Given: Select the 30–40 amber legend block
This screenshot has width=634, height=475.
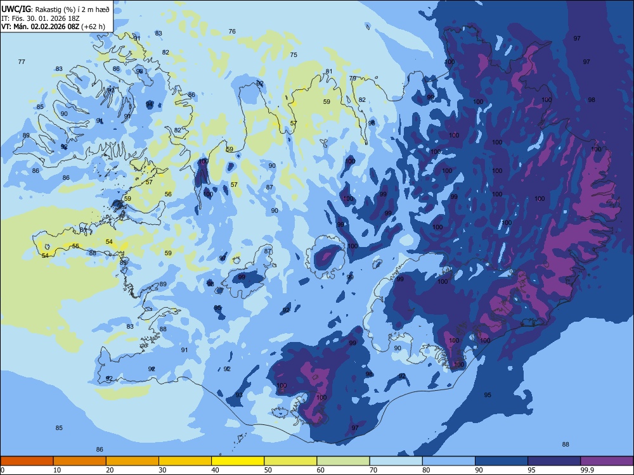Looking at the screenshot, I should (185, 461).
